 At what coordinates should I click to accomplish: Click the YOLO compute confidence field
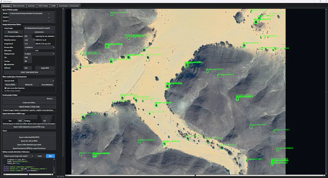[27, 36]
